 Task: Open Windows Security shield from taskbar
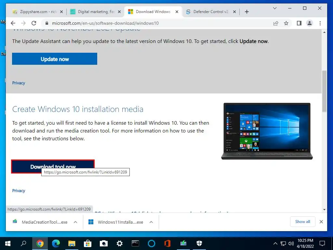point(199,243)
